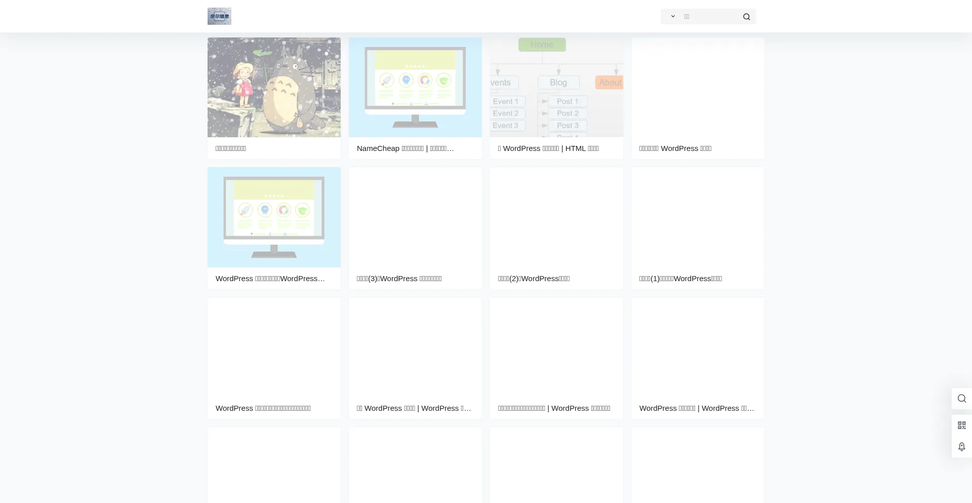Image resolution: width=972 pixels, height=503 pixels.
Task: Open third-row last post title link
Action: [x=697, y=408]
